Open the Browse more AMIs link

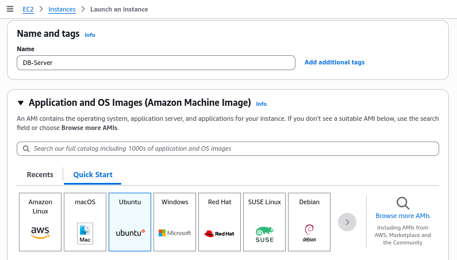pos(402,216)
